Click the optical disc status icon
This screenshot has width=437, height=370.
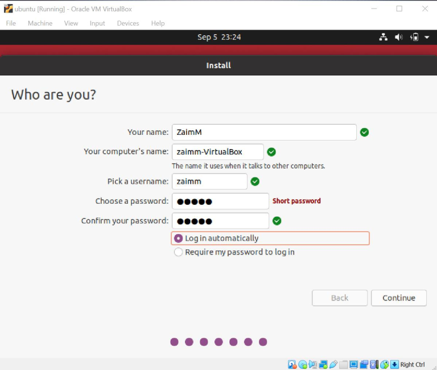303,364
